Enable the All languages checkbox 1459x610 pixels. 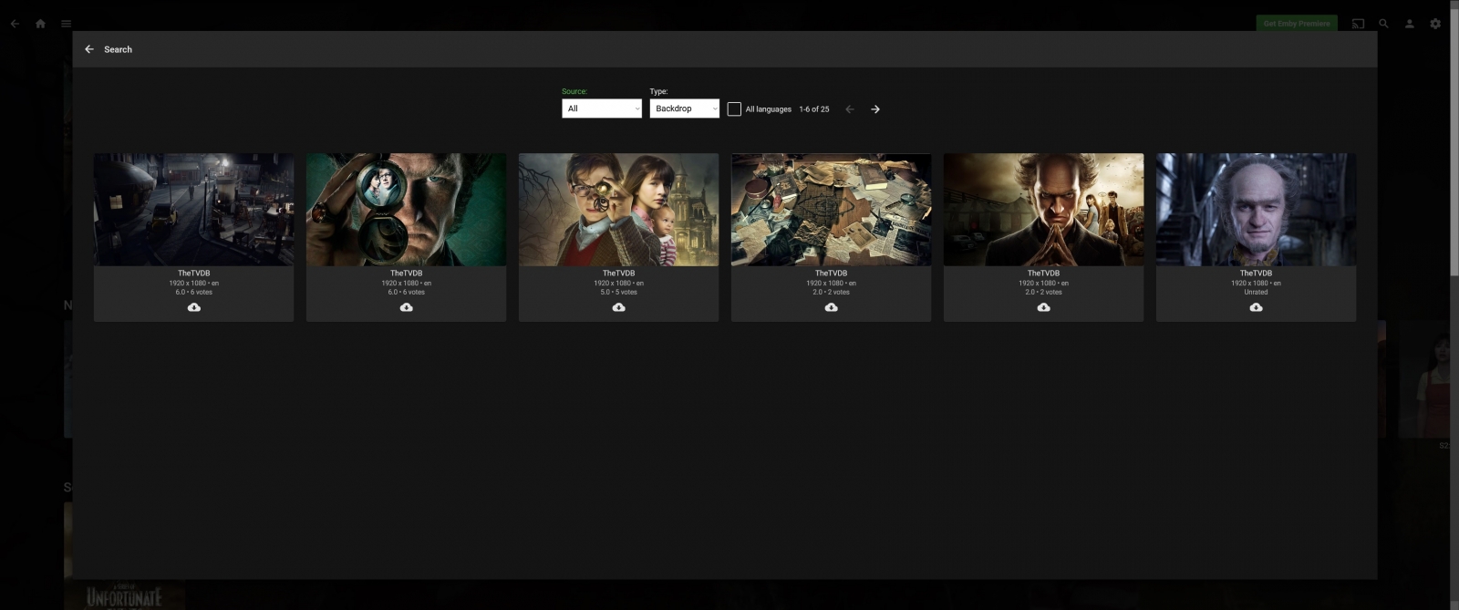tap(734, 109)
